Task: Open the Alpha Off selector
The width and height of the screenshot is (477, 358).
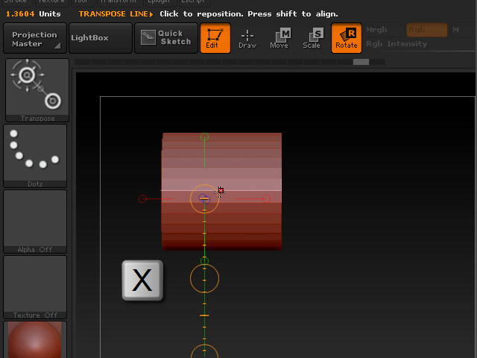Action: (35, 222)
